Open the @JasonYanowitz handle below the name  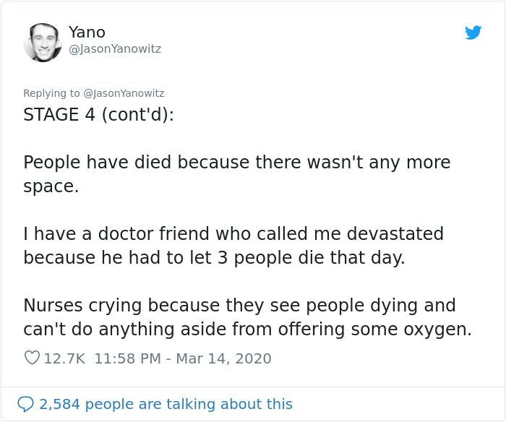point(115,49)
